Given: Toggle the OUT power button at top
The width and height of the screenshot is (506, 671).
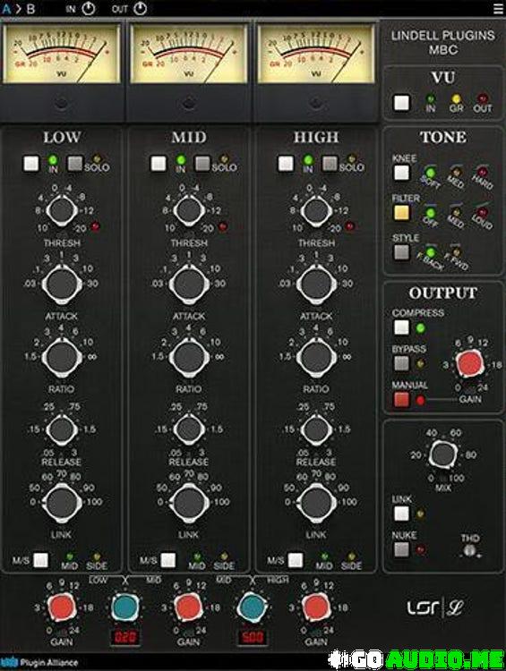Looking at the screenshot, I should 141,8.
